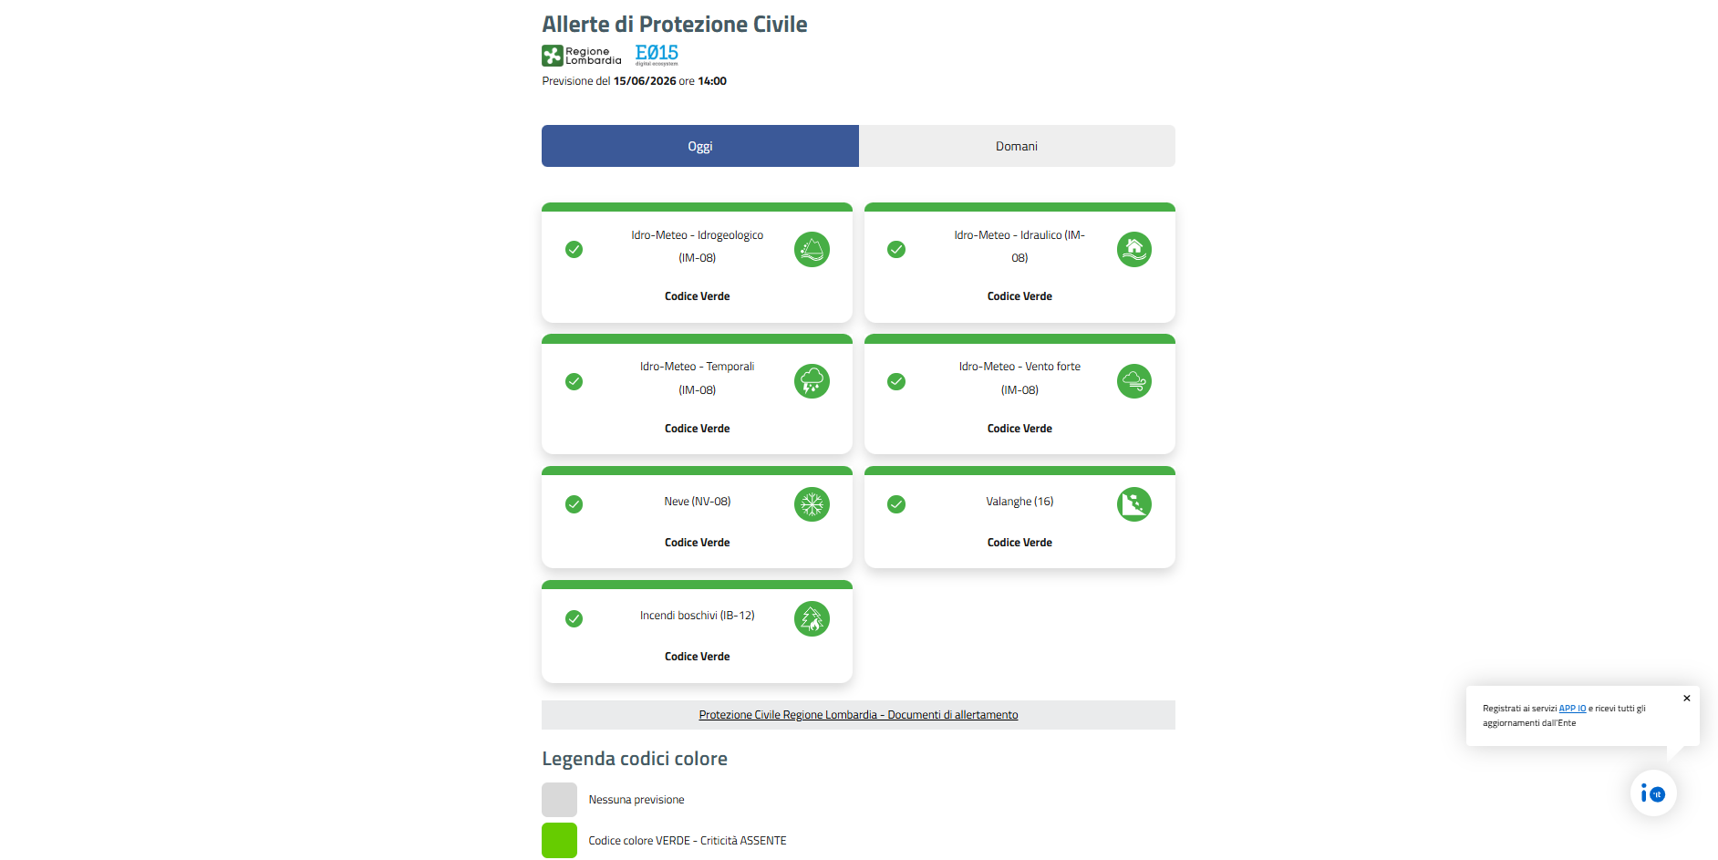This screenshot has width=1718, height=860.
Task: Click the Valanghe avalanche icon
Action: pyautogui.click(x=1134, y=504)
